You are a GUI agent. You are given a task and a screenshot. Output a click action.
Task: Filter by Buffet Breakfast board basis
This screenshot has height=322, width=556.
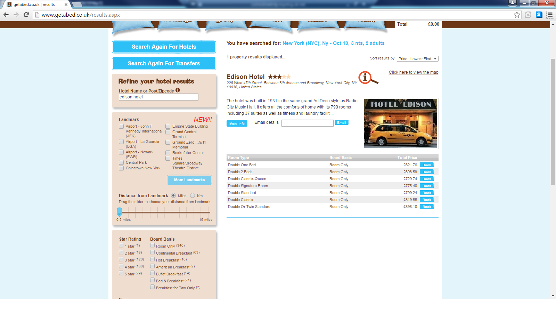coord(152,273)
